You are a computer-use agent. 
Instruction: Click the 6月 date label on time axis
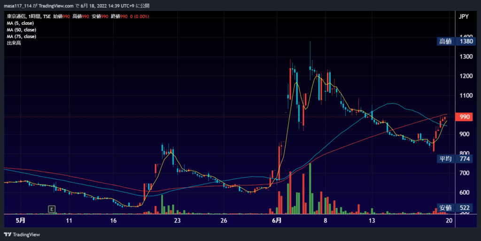pos(276,220)
